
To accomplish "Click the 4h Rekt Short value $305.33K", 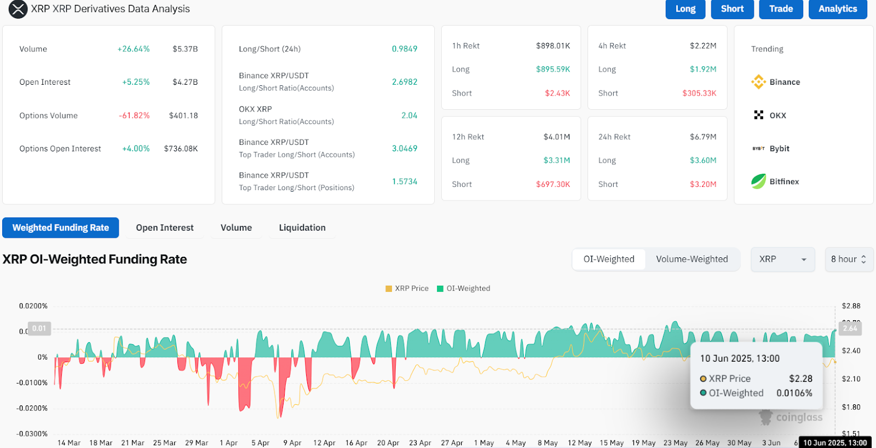I will coord(699,93).
